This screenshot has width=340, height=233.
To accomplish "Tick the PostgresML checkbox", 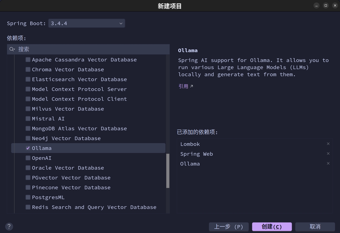I will (x=28, y=197).
